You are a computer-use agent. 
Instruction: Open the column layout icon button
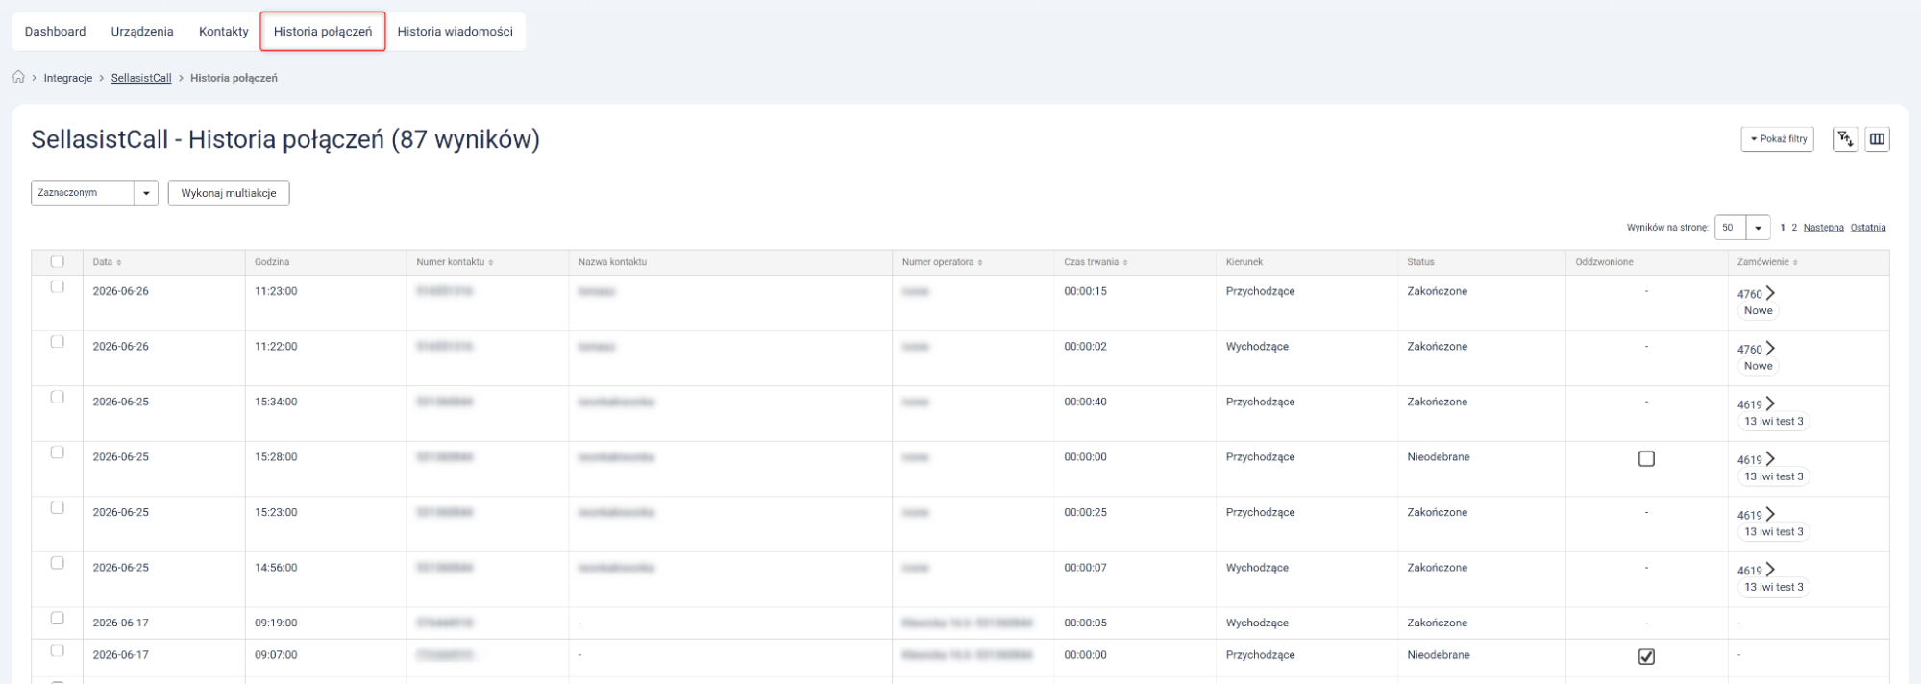pyautogui.click(x=1877, y=139)
